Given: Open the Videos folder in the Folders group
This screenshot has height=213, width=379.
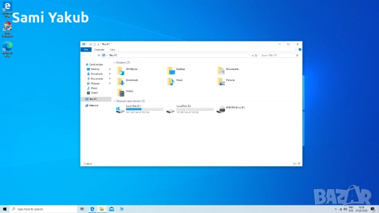Looking at the screenshot, I should pos(125,93).
